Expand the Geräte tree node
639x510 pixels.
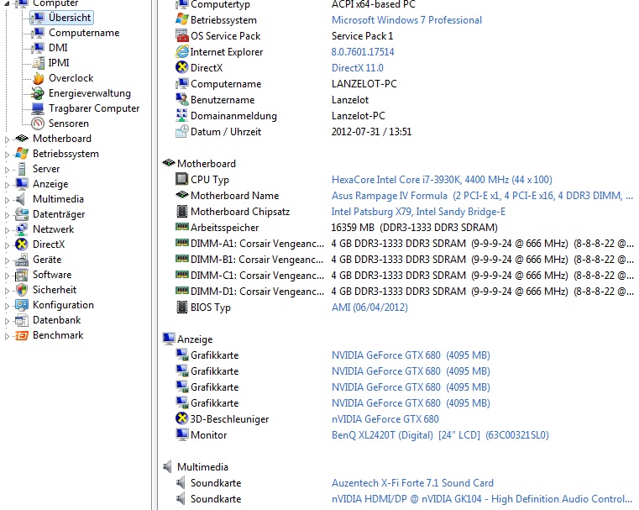(7, 260)
